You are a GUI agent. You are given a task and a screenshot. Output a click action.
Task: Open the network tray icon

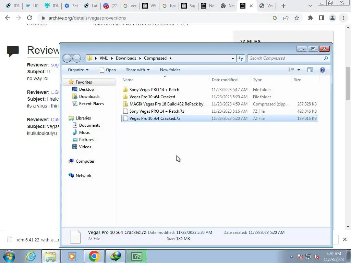(x=308, y=256)
